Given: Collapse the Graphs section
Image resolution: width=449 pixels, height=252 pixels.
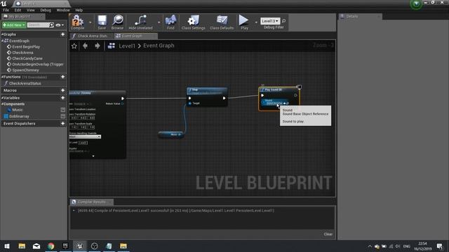Looking at the screenshot, I should 2,34.
